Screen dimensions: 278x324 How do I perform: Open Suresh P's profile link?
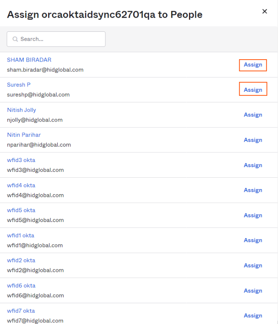(19, 85)
